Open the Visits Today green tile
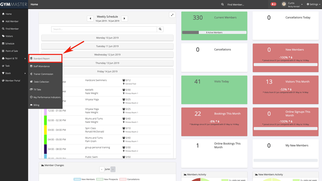 (x=214, y=90)
